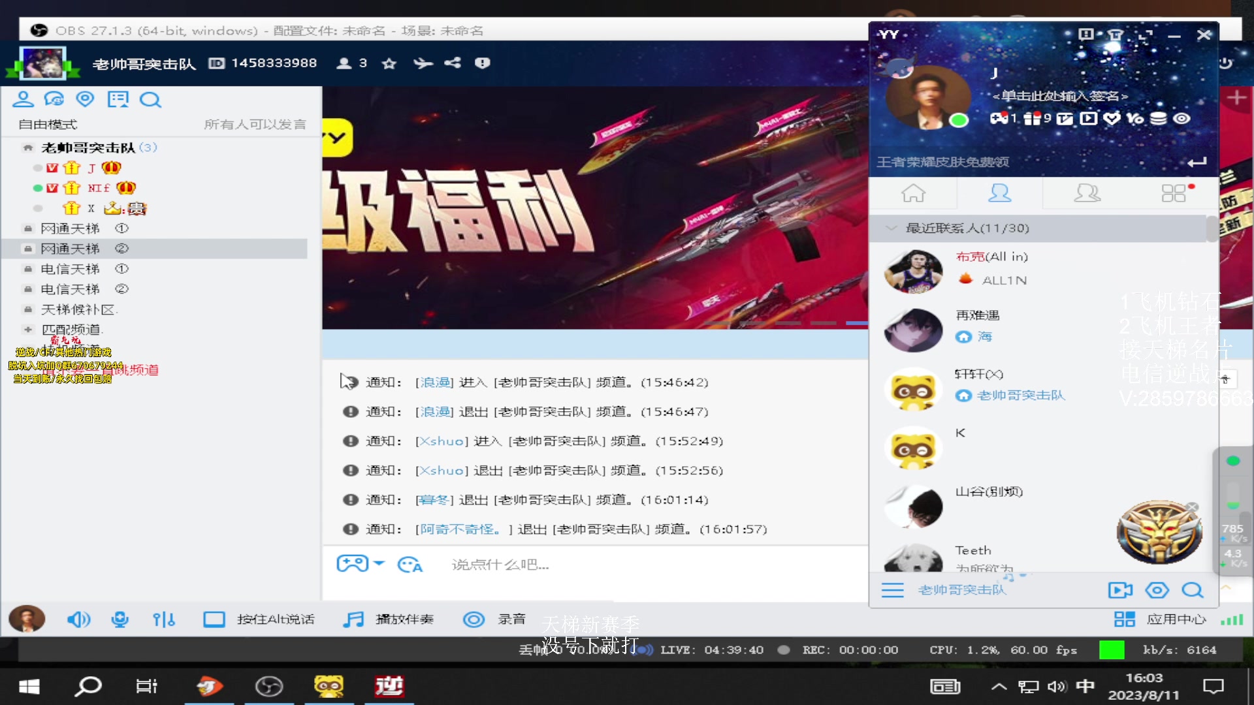The height and width of the screenshot is (705, 1254).
Task: Select 电信天梯 ② sub-channel
Action: [154, 289]
